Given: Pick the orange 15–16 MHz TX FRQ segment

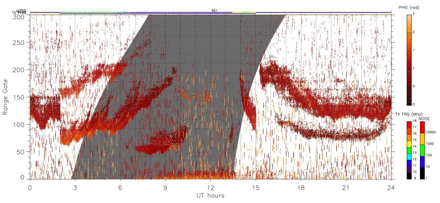Looking at the screenshot, I should (x=409, y=137).
